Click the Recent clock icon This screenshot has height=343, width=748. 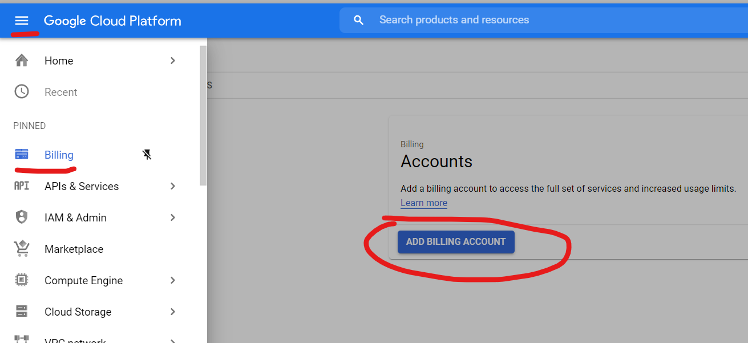(x=22, y=92)
